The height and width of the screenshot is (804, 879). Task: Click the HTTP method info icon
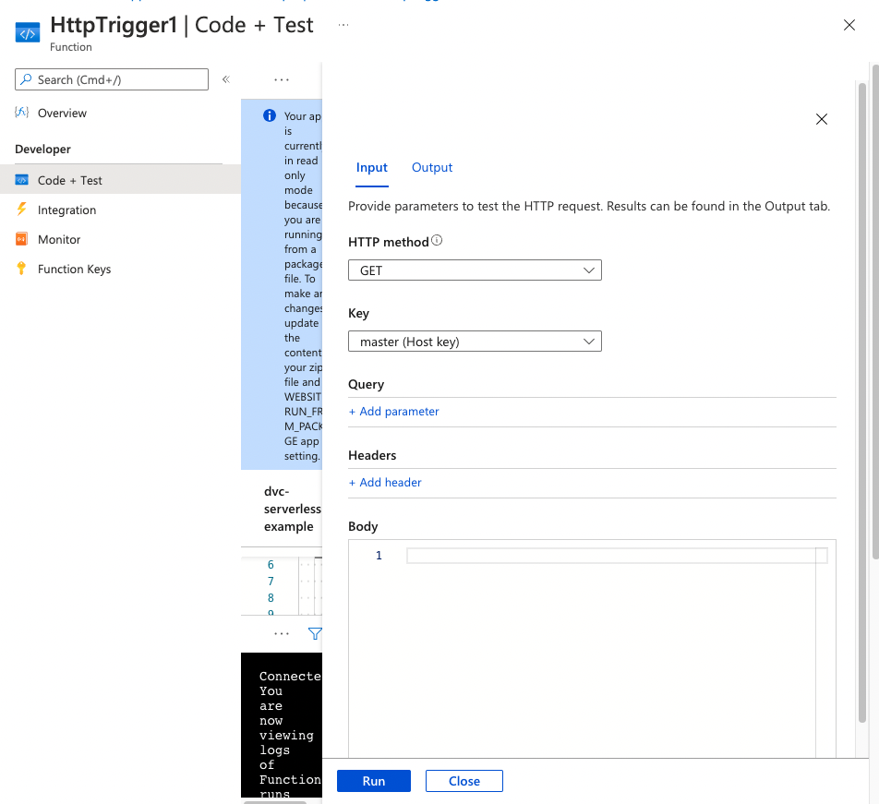[437, 241]
